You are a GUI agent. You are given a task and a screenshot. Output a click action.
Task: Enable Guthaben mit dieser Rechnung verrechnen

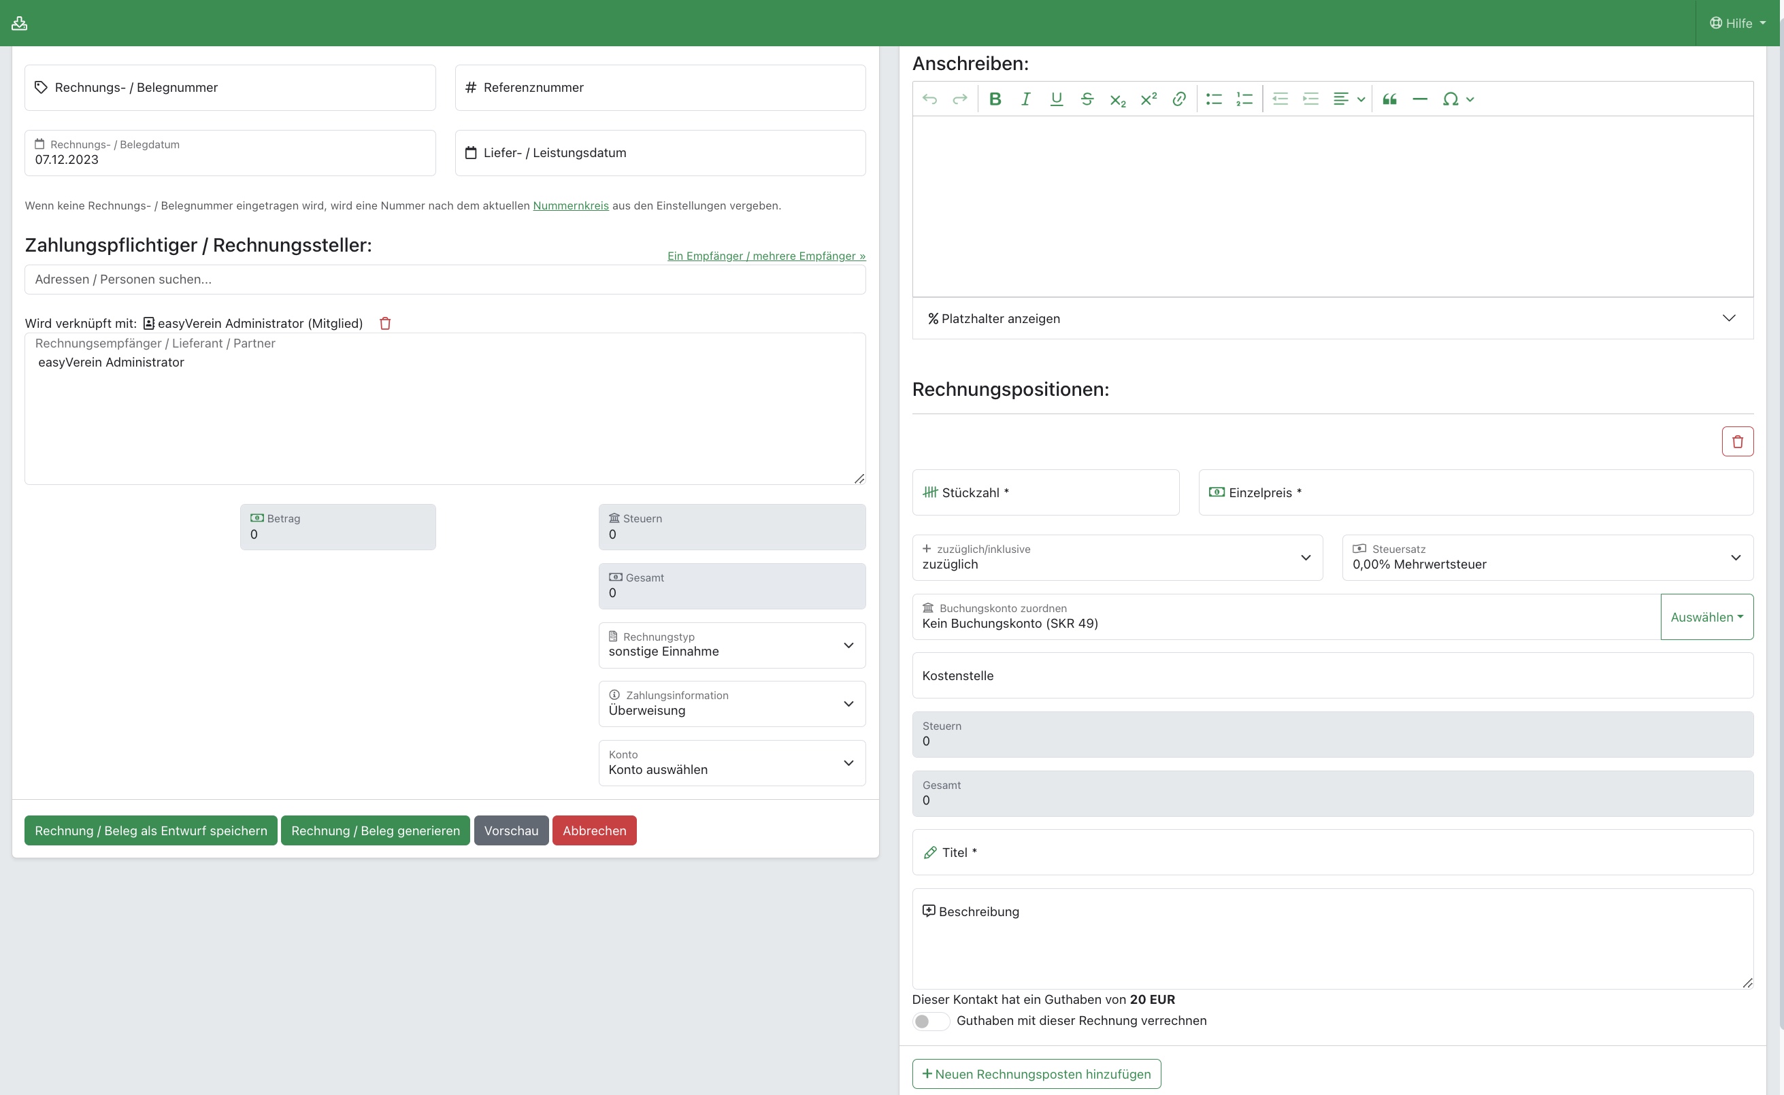930,1021
